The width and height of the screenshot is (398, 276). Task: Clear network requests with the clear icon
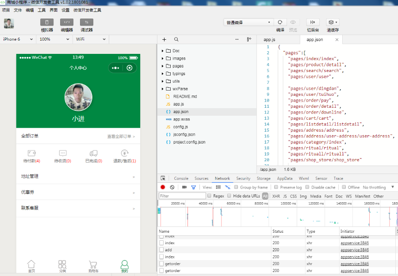[172, 187]
